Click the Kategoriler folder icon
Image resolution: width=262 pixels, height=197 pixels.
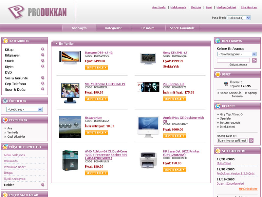5,41
